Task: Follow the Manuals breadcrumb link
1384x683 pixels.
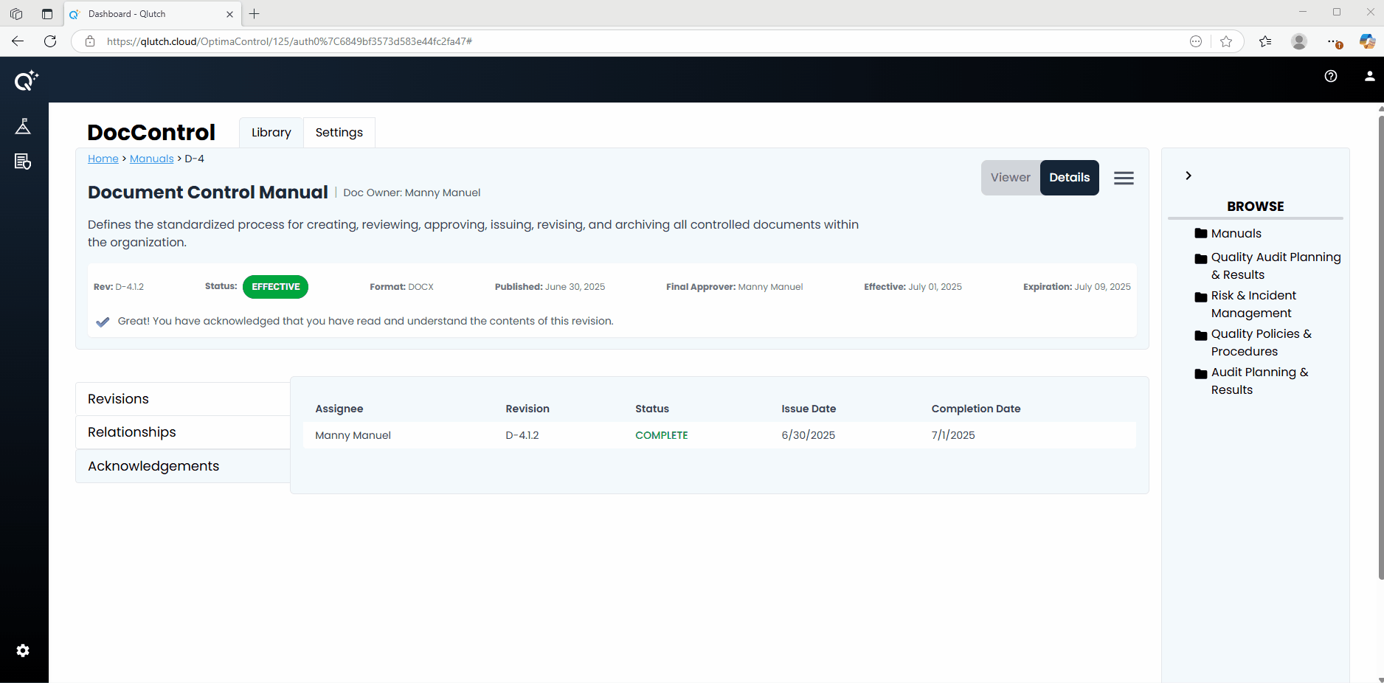Action: (x=151, y=159)
